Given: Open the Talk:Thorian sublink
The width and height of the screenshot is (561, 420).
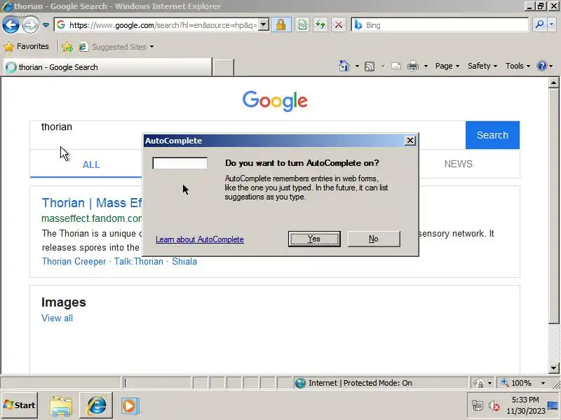Looking at the screenshot, I should point(139,261).
